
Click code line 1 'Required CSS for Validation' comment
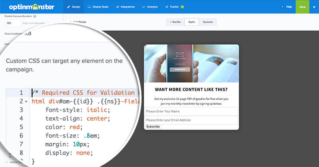(x=85, y=93)
